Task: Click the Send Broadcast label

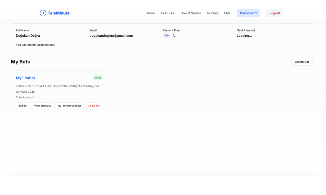Action: [72, 106]
